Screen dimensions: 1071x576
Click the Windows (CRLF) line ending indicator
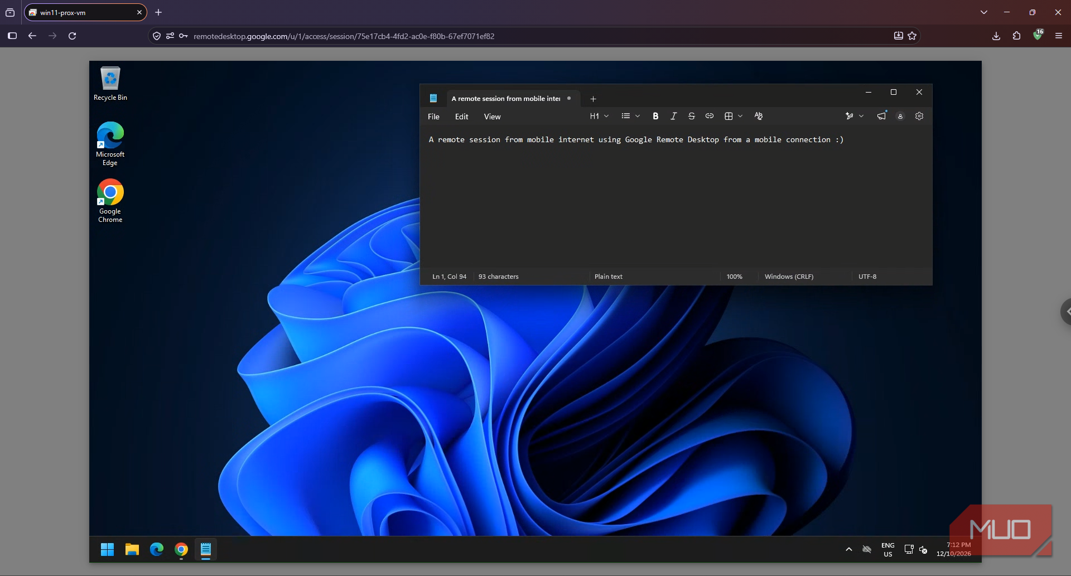pyautogui.click(x=789, y=277)
